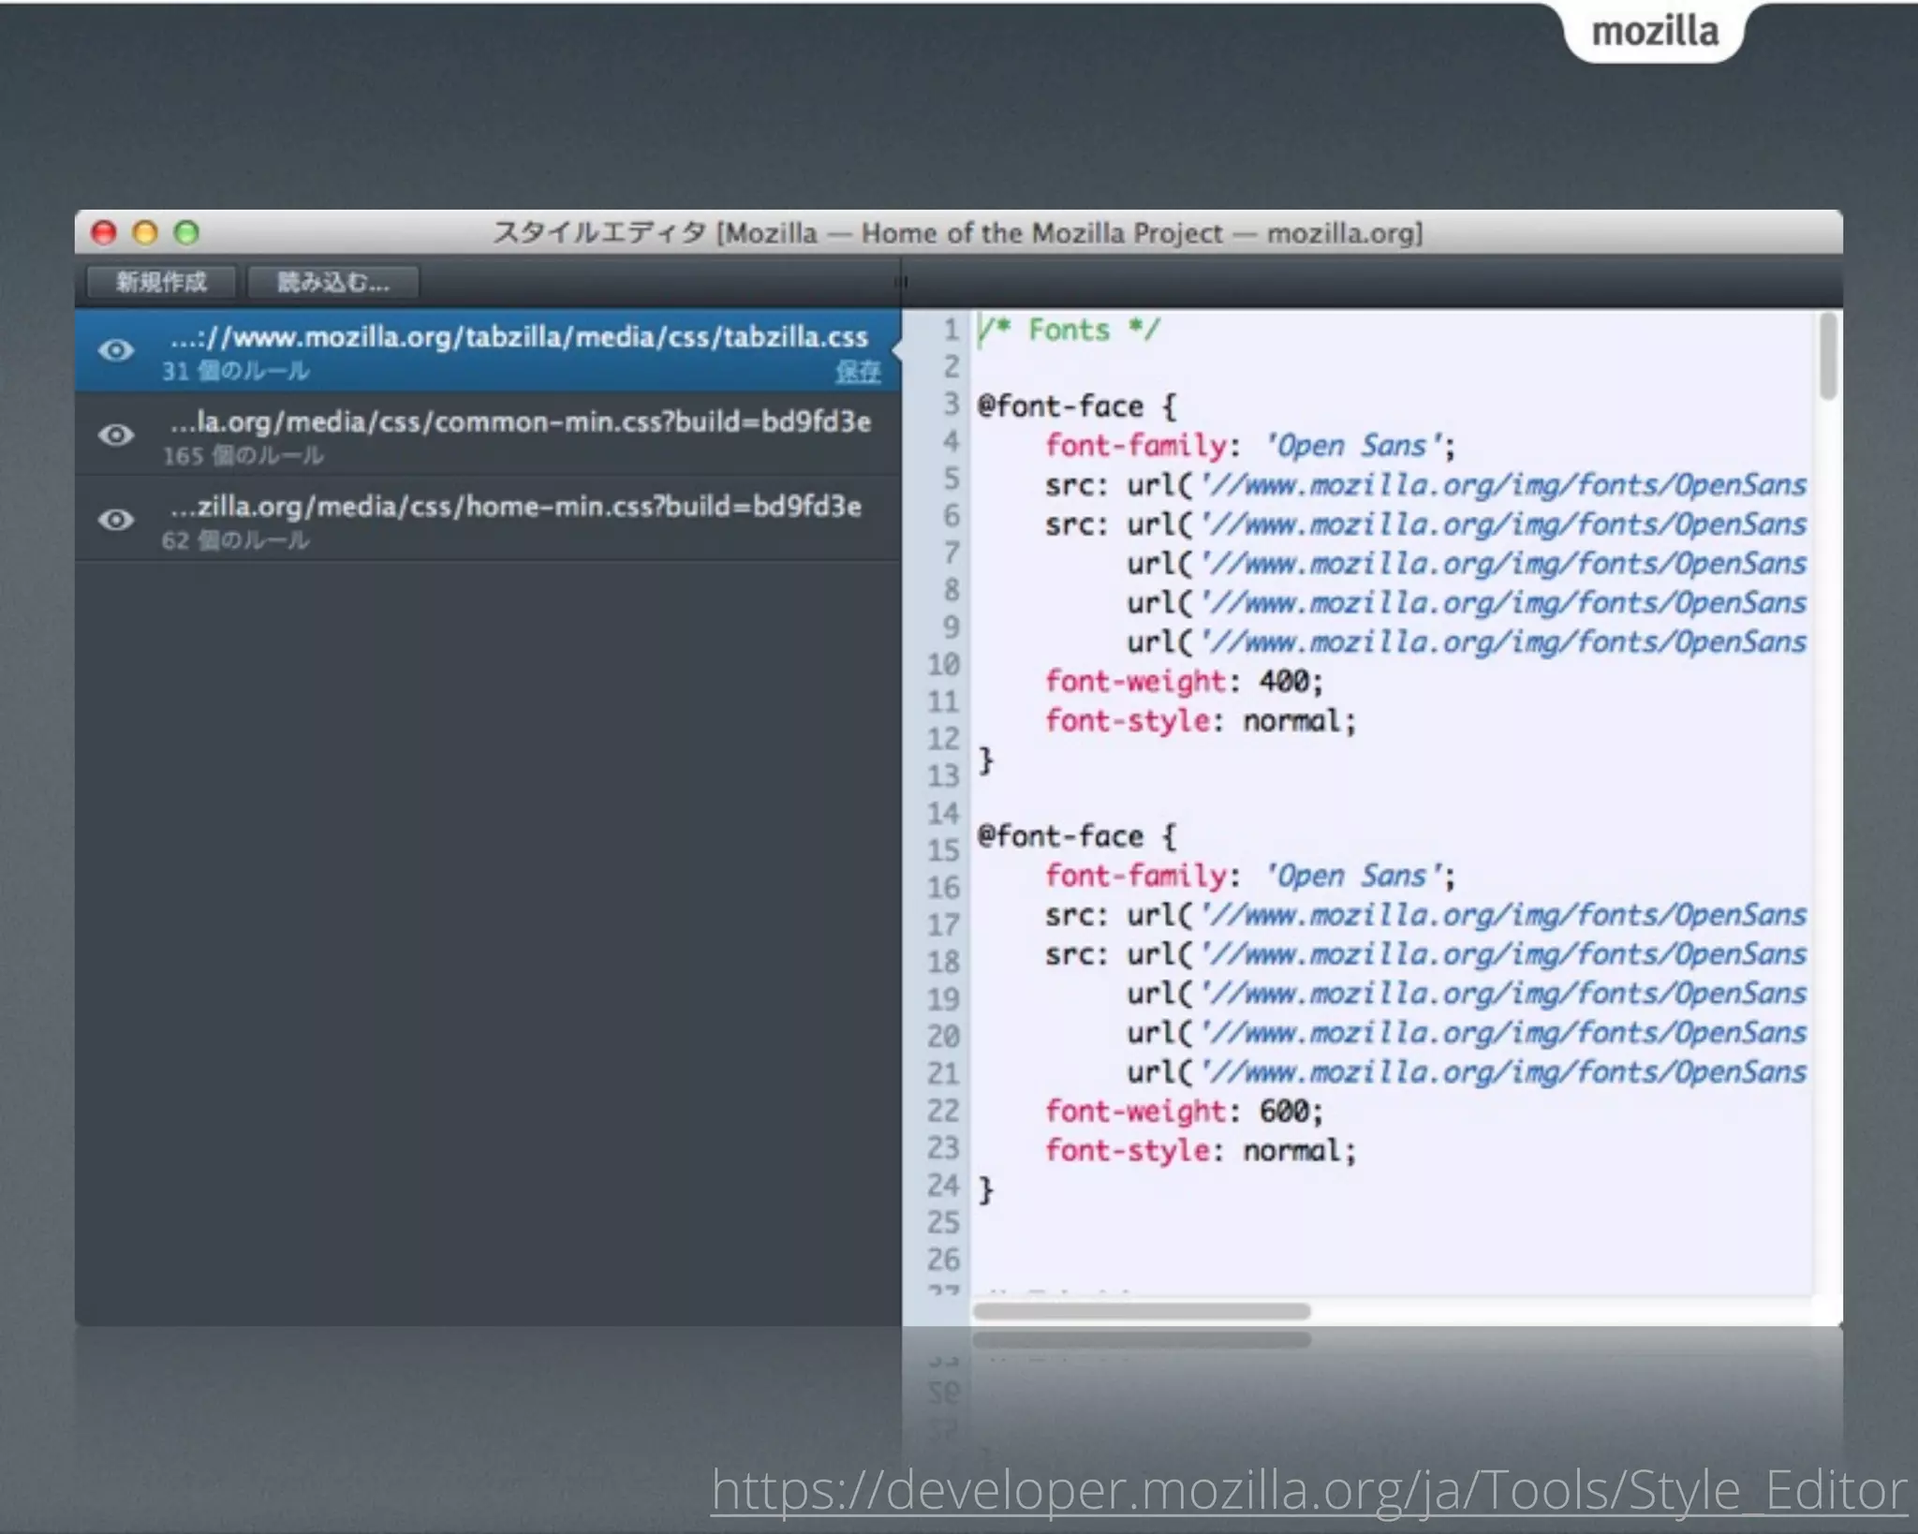The height and width of the screenshot is (1534, 1918).
Task: Toggle visibility of the tabzilla.css stylesheet
Action: (115, 351)
